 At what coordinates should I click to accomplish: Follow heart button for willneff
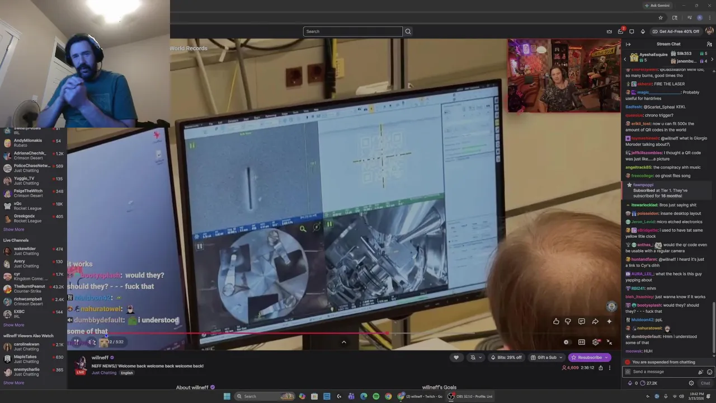coord(456,358)
